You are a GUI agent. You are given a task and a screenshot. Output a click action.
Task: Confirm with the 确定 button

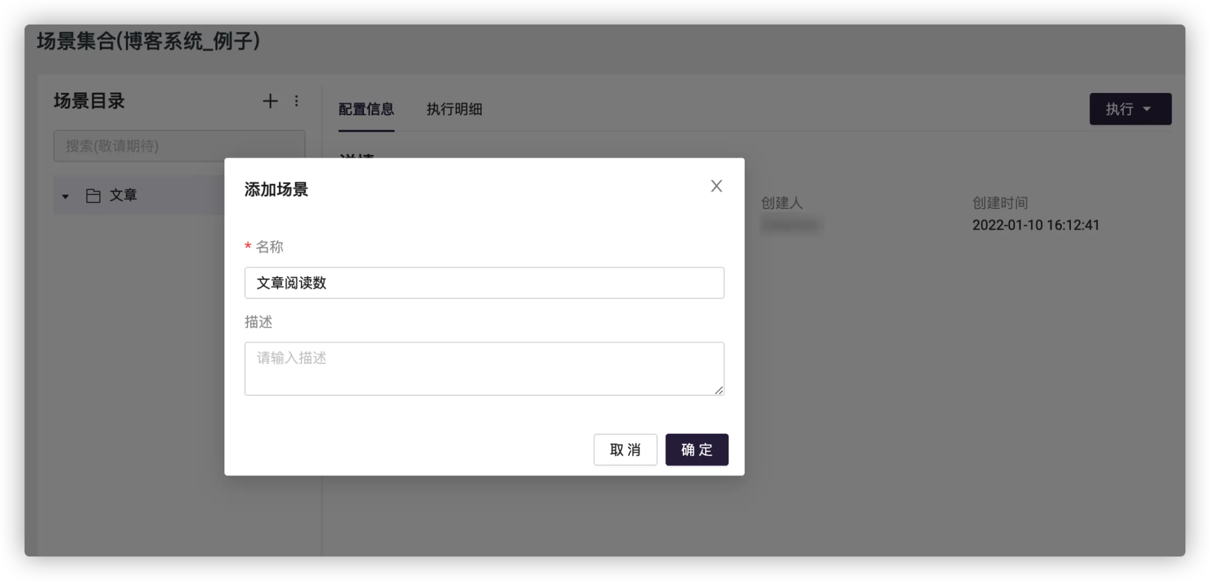[x=696, y=449]
